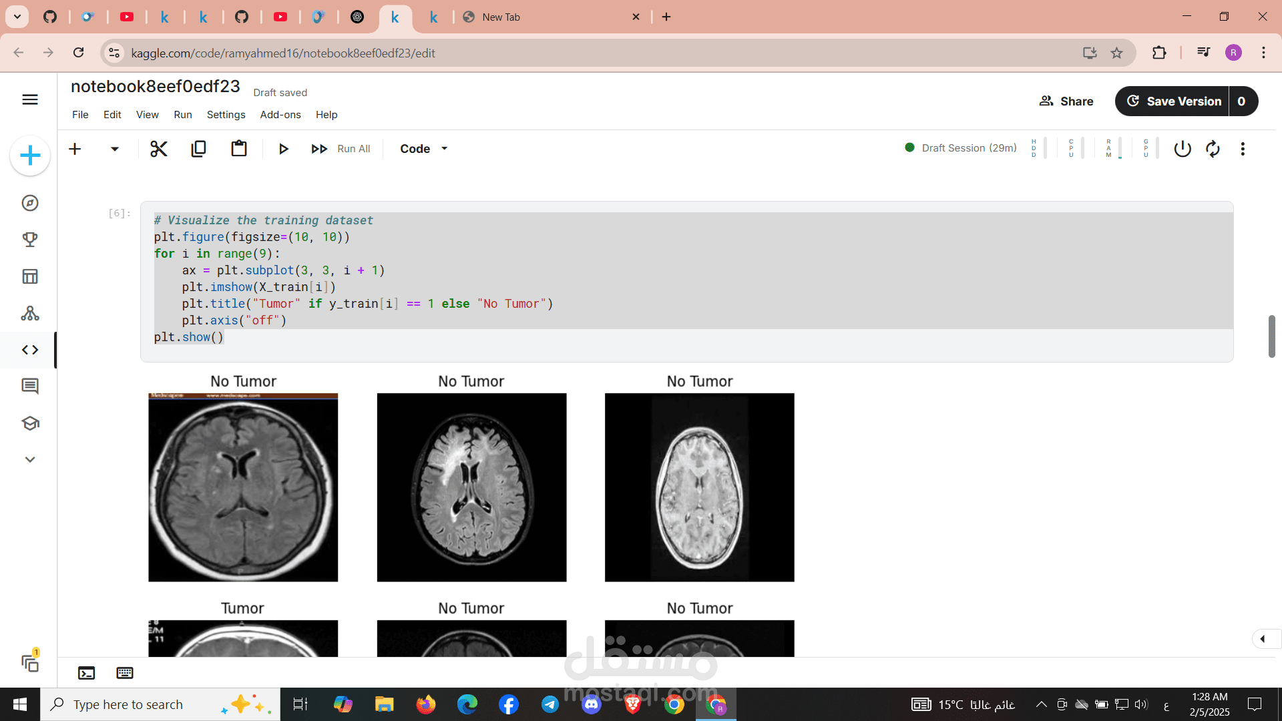Reload the page
Image resolution: width=1282 pixels, height=721 pixels.
point(78,53)
